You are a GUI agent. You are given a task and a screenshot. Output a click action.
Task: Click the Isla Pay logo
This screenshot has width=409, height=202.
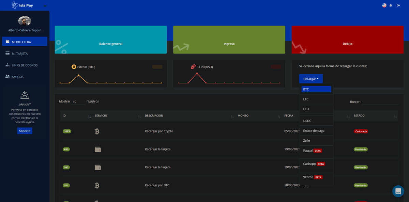(x=22, y=5)
